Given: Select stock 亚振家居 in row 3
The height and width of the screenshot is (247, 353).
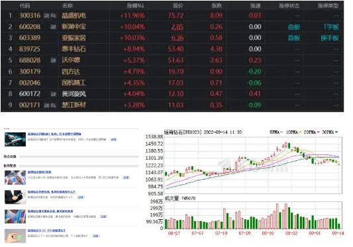Looking at the screenshot, I should click(74, 38).
